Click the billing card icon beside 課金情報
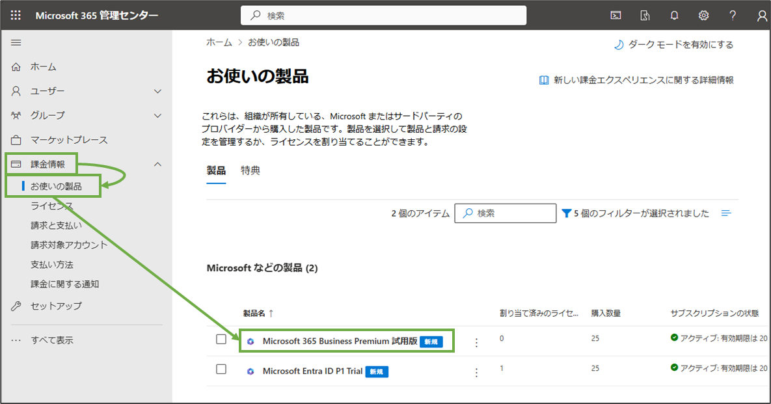 pyautogui.click(x=16, y=164)
